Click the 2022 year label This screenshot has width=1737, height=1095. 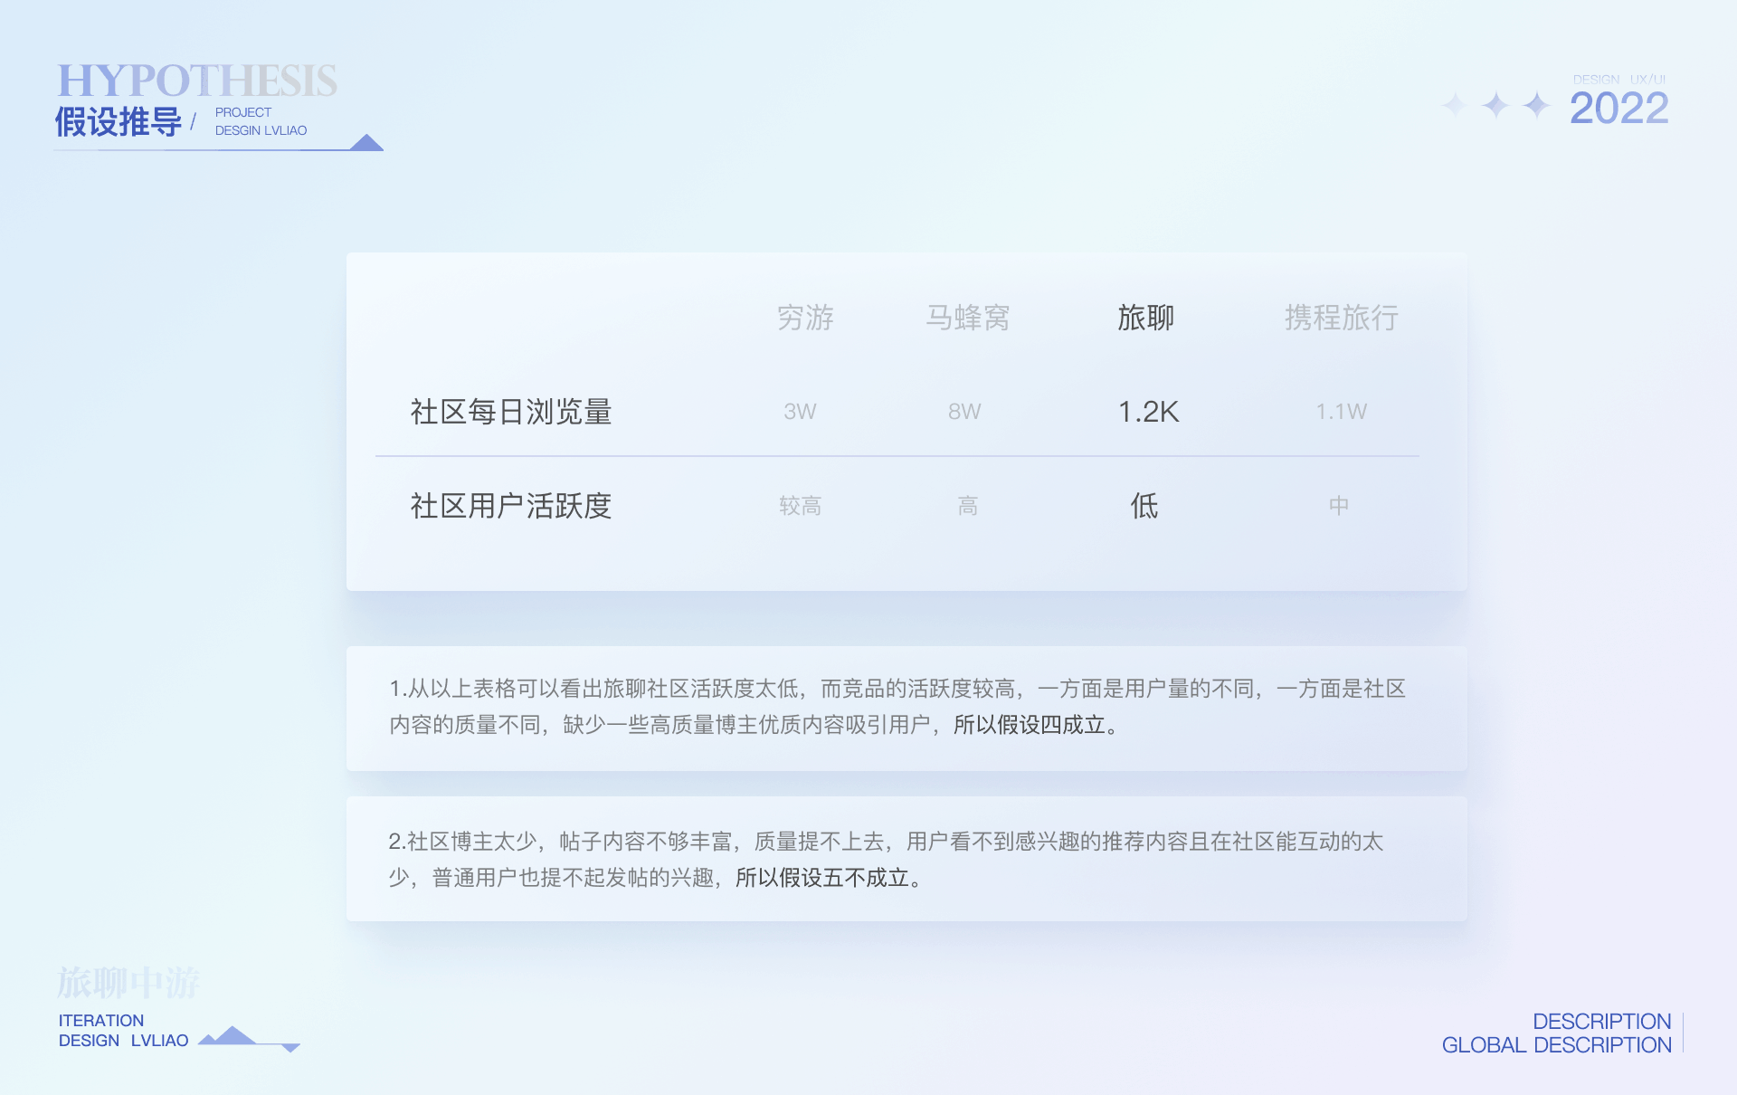[1618, 109]
